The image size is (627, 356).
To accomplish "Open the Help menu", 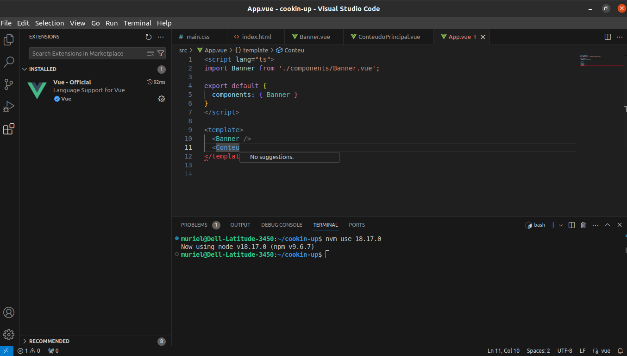I will pos(164,23).
